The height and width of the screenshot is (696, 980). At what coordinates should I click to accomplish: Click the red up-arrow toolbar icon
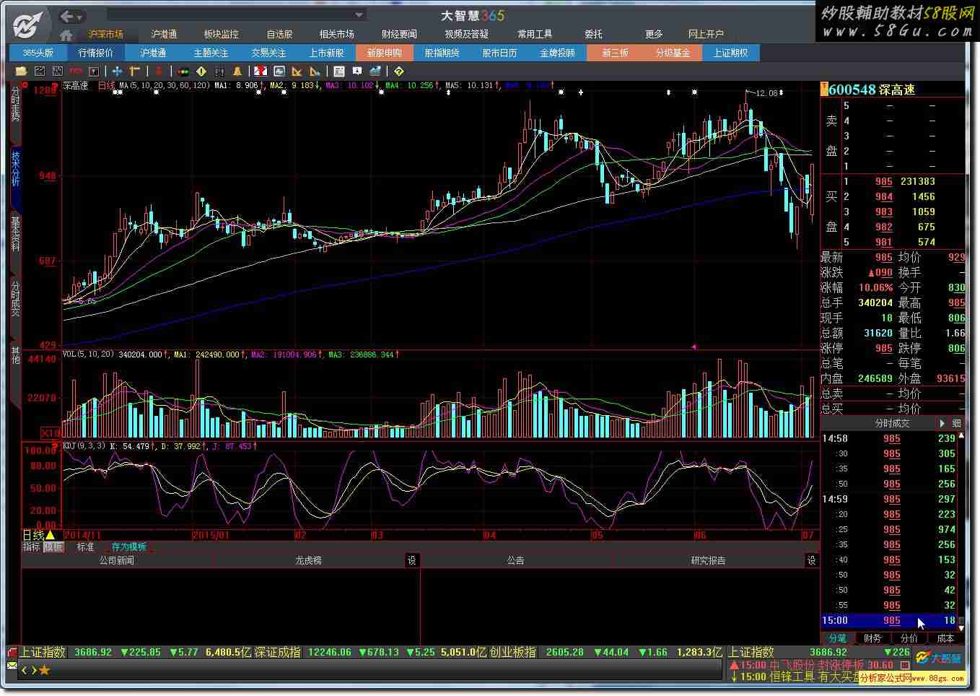point(159,71)
